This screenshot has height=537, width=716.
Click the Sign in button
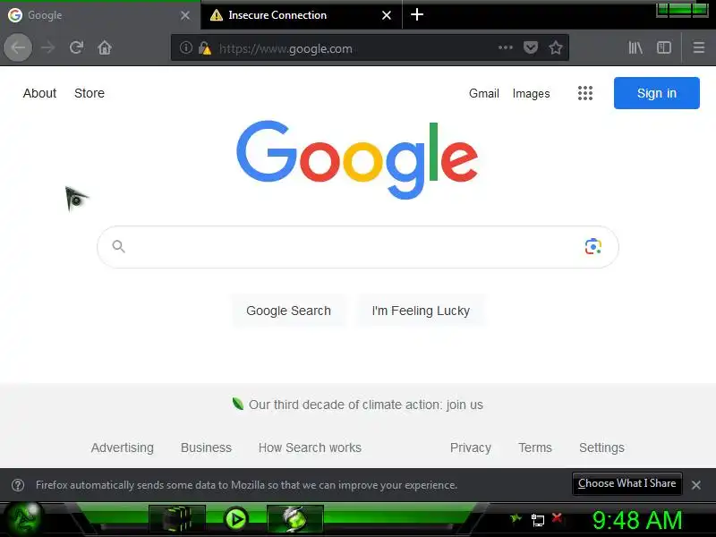click(x=657, y=93)
